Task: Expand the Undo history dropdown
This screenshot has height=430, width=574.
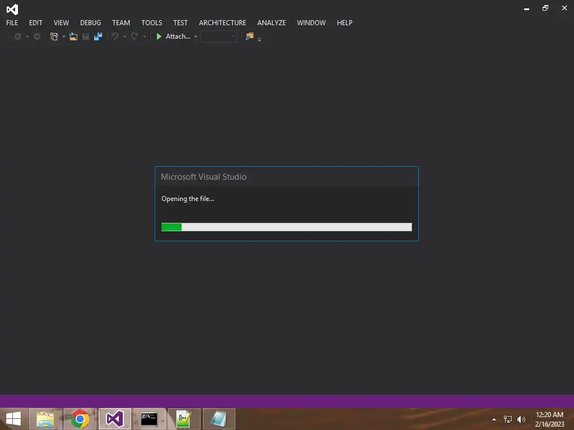Action: [125, 36]
